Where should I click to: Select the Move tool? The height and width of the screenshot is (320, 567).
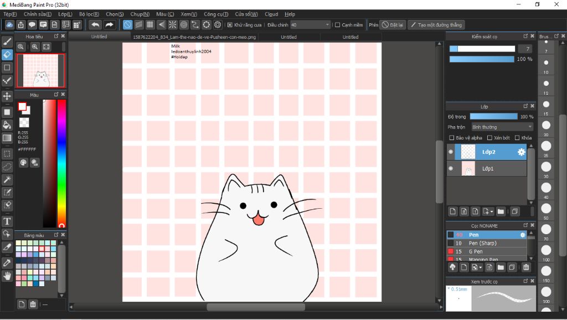7,96
